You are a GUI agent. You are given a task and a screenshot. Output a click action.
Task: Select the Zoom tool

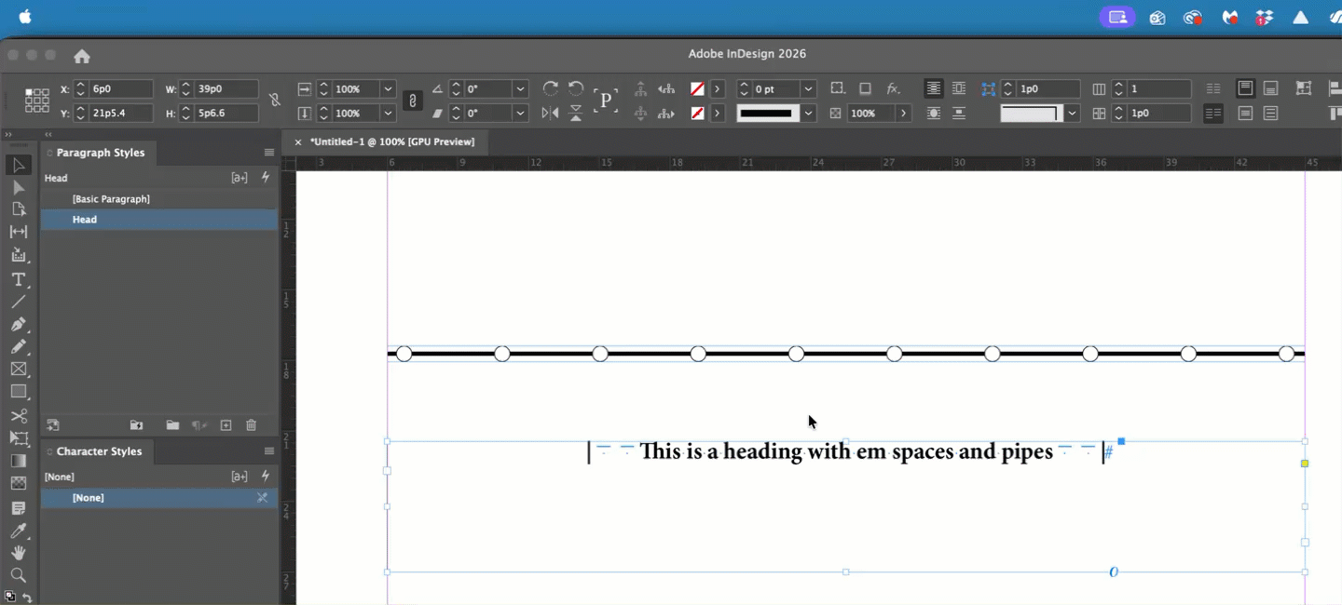click(19, 575)
